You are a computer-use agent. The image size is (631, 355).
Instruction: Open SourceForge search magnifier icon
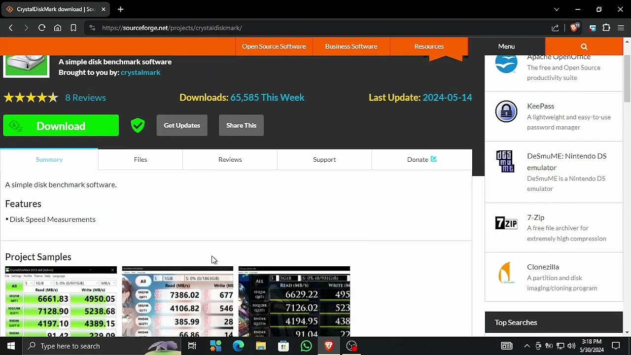[584, 46]
